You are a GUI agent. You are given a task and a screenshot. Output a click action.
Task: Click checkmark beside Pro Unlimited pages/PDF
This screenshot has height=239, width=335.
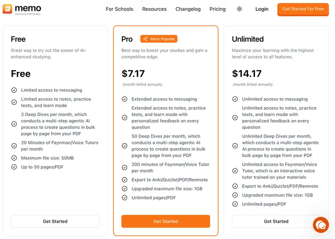pos(124,198)
